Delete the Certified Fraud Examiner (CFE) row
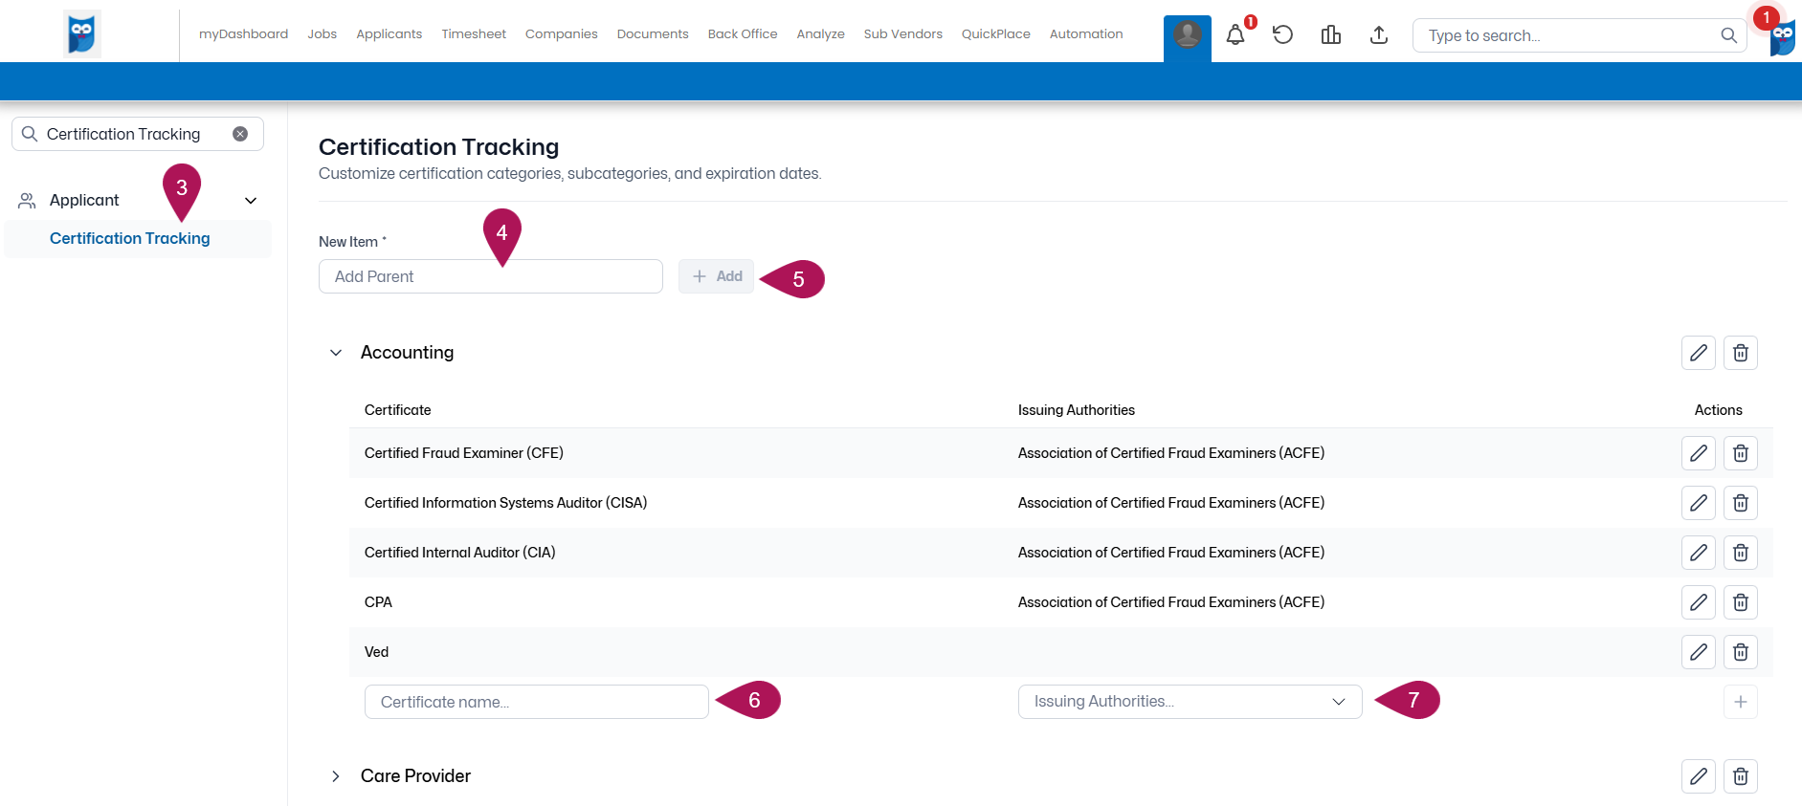Image resolution: width=1802 pixels, height=806 pixels. point(1740,453)
